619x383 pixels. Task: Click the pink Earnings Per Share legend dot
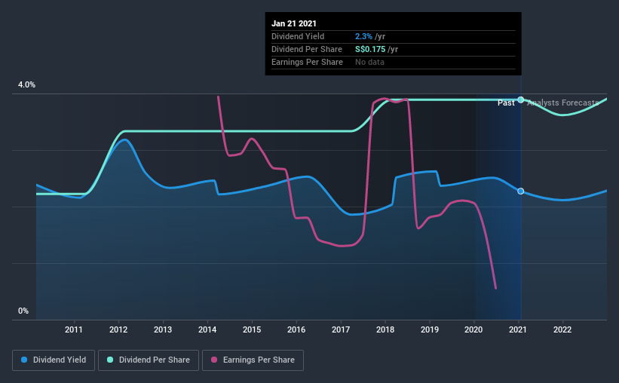pyautogui.click(x=214, y=360)
